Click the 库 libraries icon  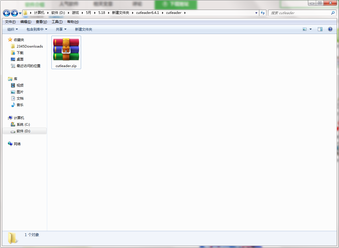click(x=10, y=79)
